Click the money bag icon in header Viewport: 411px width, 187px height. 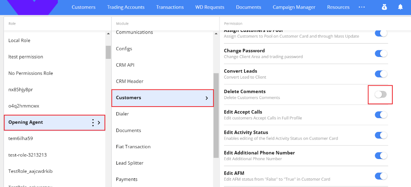(384, 7)
